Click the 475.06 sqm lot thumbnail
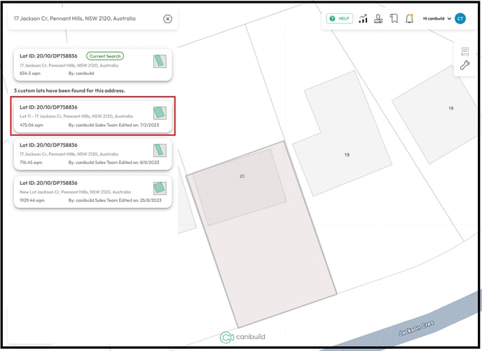The width and height of the screenshot is (482, 351). click(160, 112)
